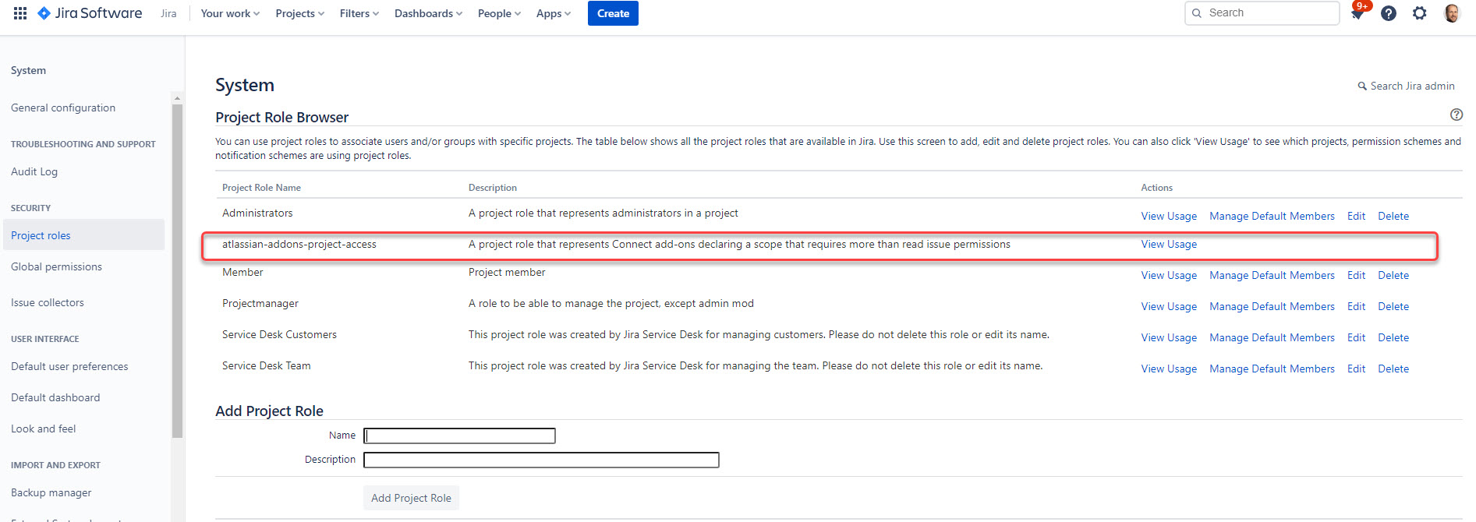Manage Default Members for Service Desk Team
Image resolution: width=1476 pixels, height=522 pixels.
click(1272, 369)
